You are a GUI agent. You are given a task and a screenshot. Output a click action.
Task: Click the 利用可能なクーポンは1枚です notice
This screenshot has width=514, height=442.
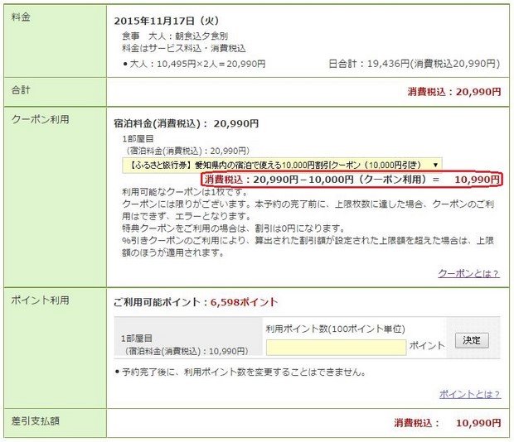[x=185, y=192]
